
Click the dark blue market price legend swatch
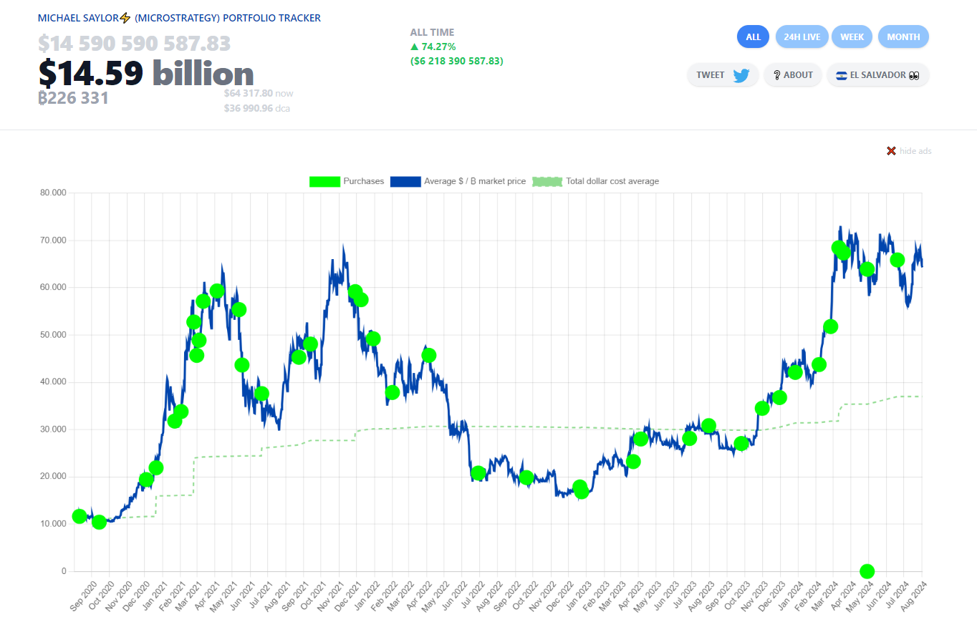[405, 181]
